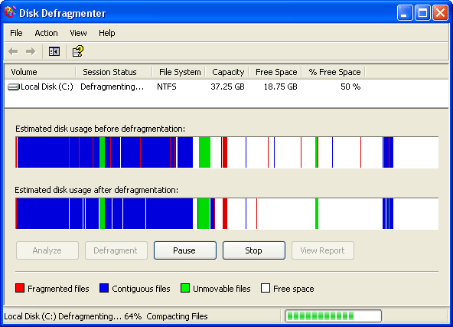The width and height of the screenshot is (453, 327).
Task: Click the NTFS file system cell
Action: [167, 87]
